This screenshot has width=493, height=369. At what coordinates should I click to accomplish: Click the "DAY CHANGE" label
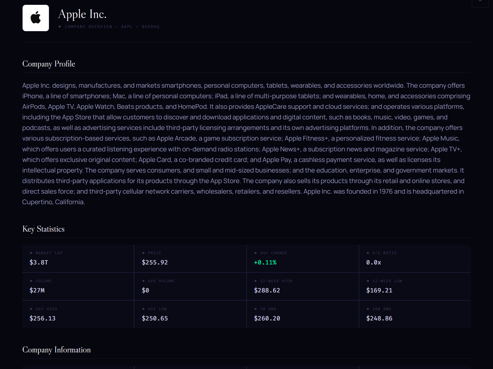point(273,253)
